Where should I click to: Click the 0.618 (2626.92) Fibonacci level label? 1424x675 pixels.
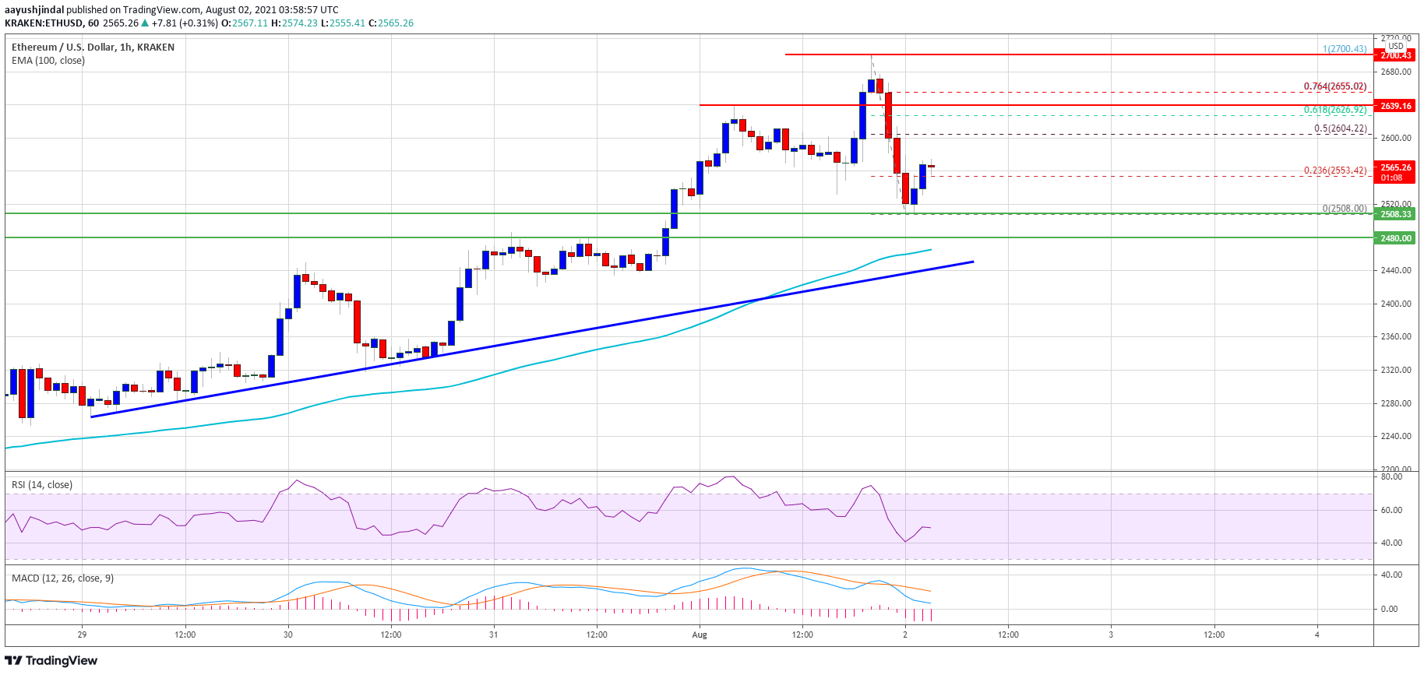tap(1335, 110)
